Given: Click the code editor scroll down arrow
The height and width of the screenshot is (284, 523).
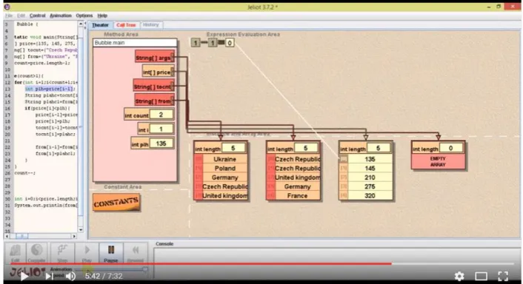Looking at the screenshot, I should point(81,230).
